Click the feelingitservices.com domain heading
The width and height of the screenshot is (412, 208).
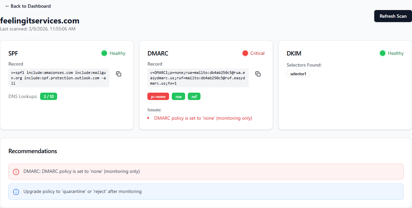click(39, 21)
